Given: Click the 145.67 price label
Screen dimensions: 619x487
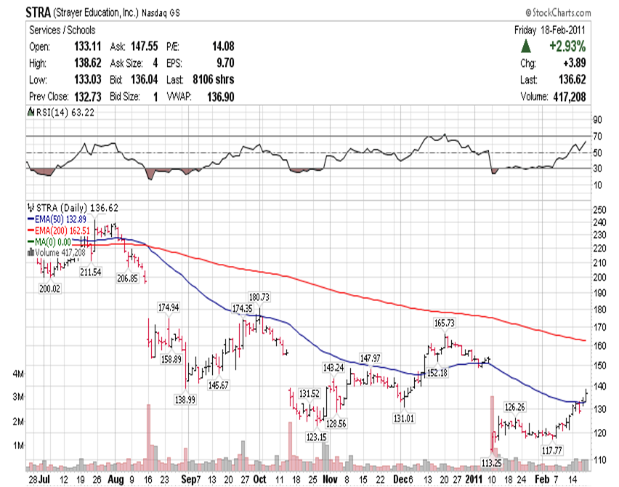Looking at the screenshot, I should pos(218,385).
